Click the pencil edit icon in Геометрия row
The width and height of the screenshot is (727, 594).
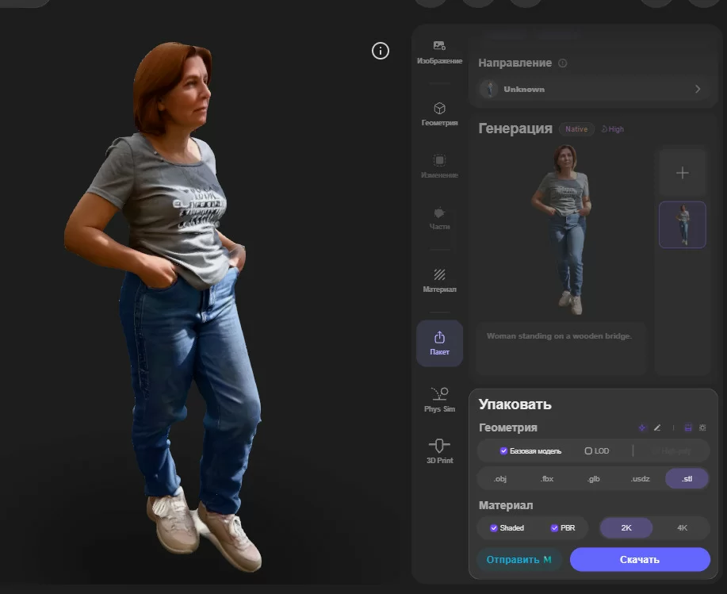tap(657, 427)
